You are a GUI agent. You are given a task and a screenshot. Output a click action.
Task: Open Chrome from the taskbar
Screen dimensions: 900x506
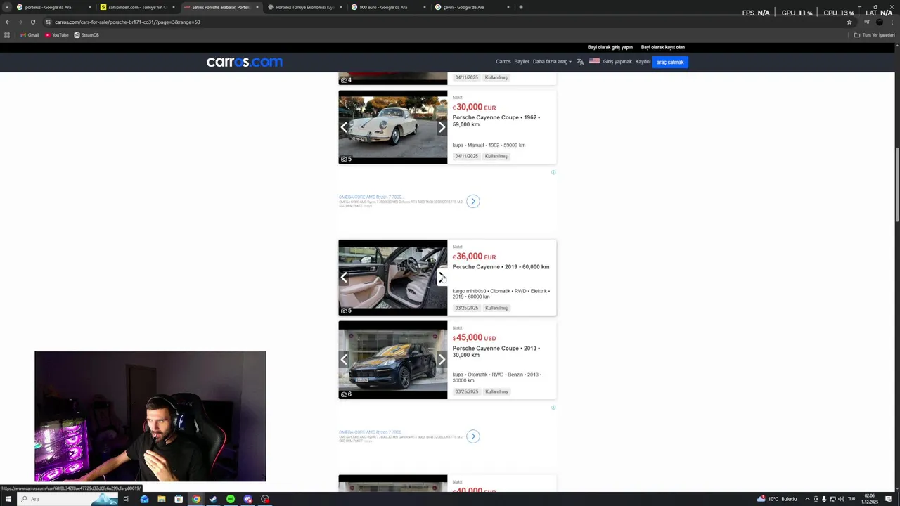click(196, 499)
